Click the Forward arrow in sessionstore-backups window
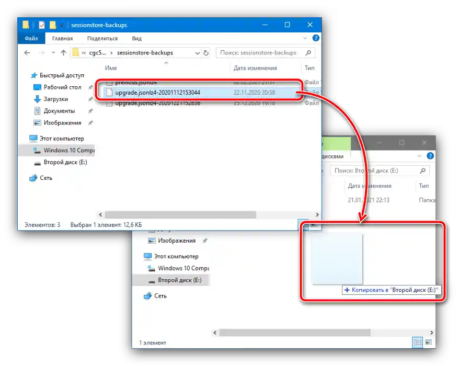The image size is (459, 366). tap(42, 53)
